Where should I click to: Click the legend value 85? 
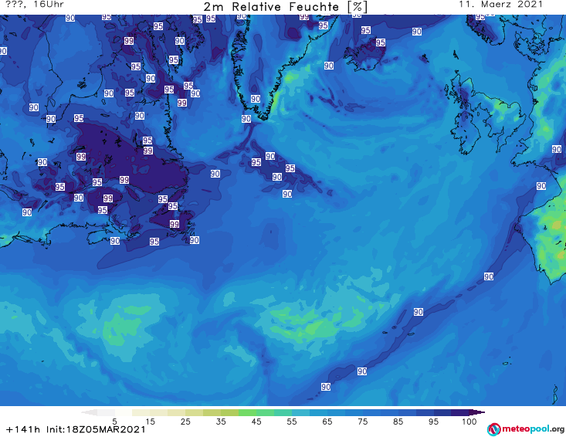[398, 421]
